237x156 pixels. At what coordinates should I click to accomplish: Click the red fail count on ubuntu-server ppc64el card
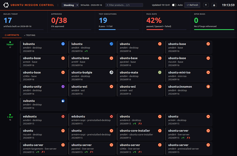pyautogui.click(x=92, y=152)
